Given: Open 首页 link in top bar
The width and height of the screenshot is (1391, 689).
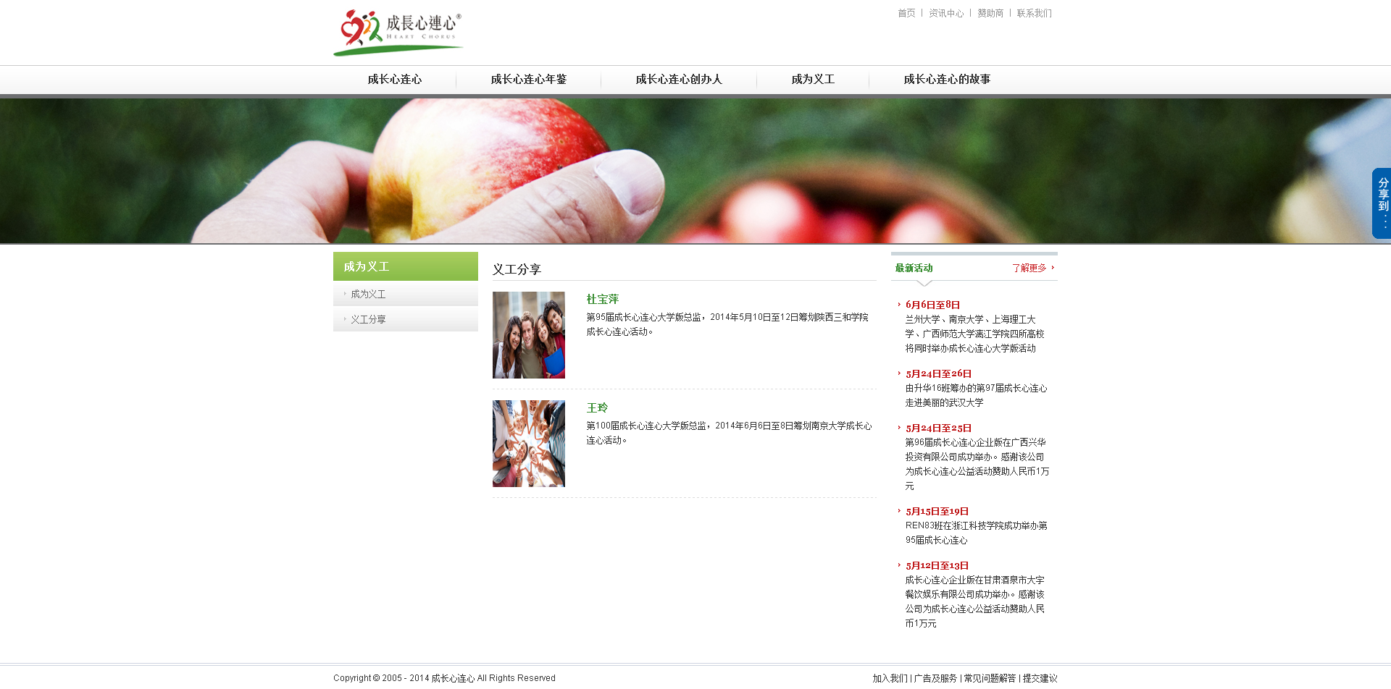Looking at the screenshot, I should click(906, 13).
